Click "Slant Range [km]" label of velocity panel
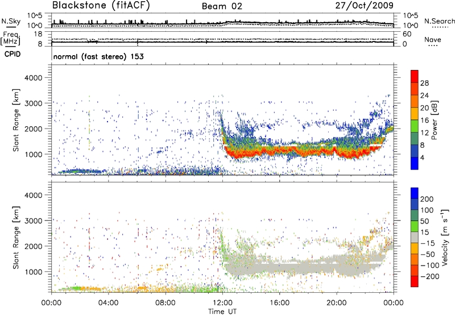The image size is (455, 315). pyautogui.click(x=16, y=237)
